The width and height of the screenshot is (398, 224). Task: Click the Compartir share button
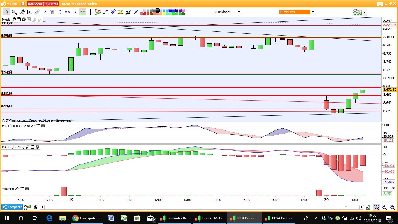pyautogui.click(x=12, y=207)
